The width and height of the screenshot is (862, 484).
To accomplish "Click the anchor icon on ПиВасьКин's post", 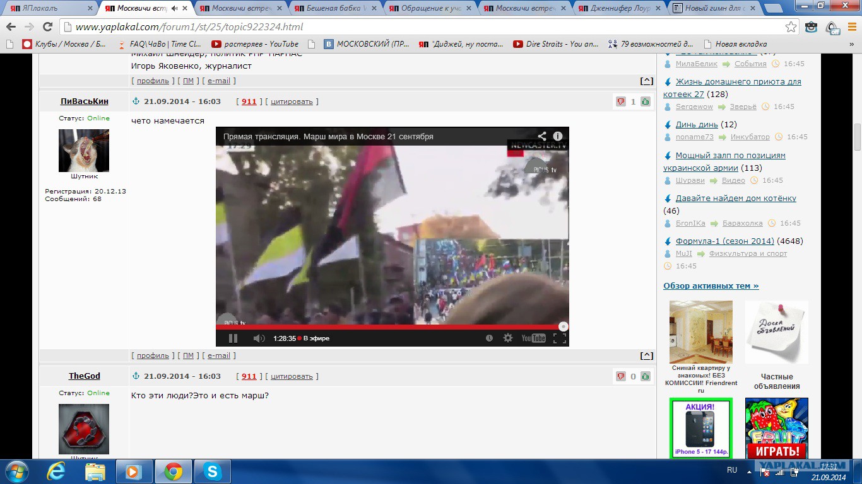I will pos(135,101).
